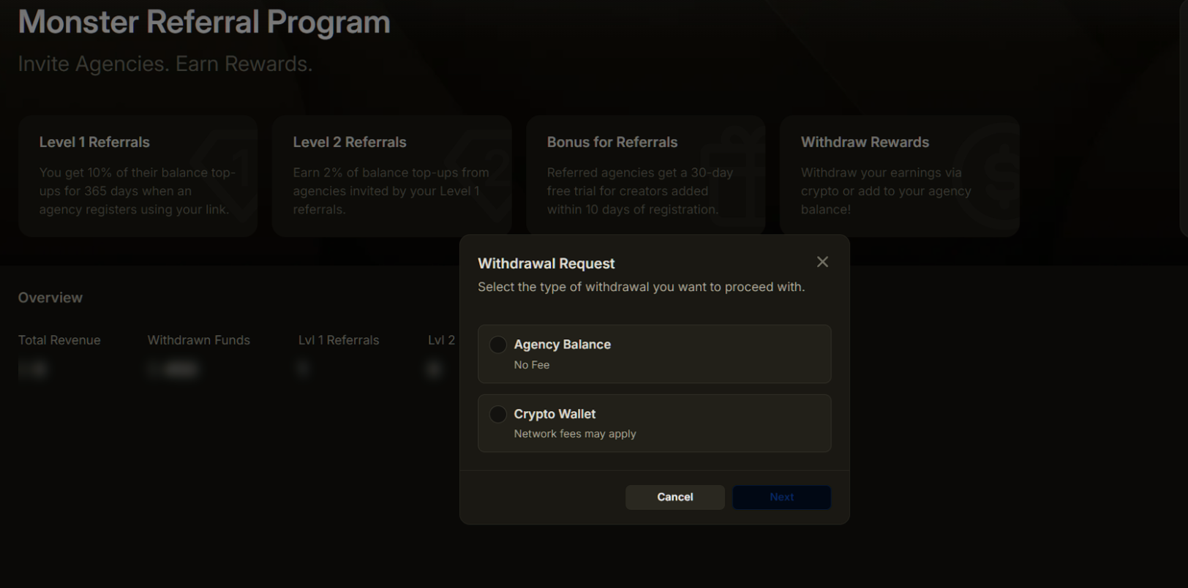The height and width of the screenshot is (588, 1188).
Task: Click the Cancel button
Action: tap(674, 497)
